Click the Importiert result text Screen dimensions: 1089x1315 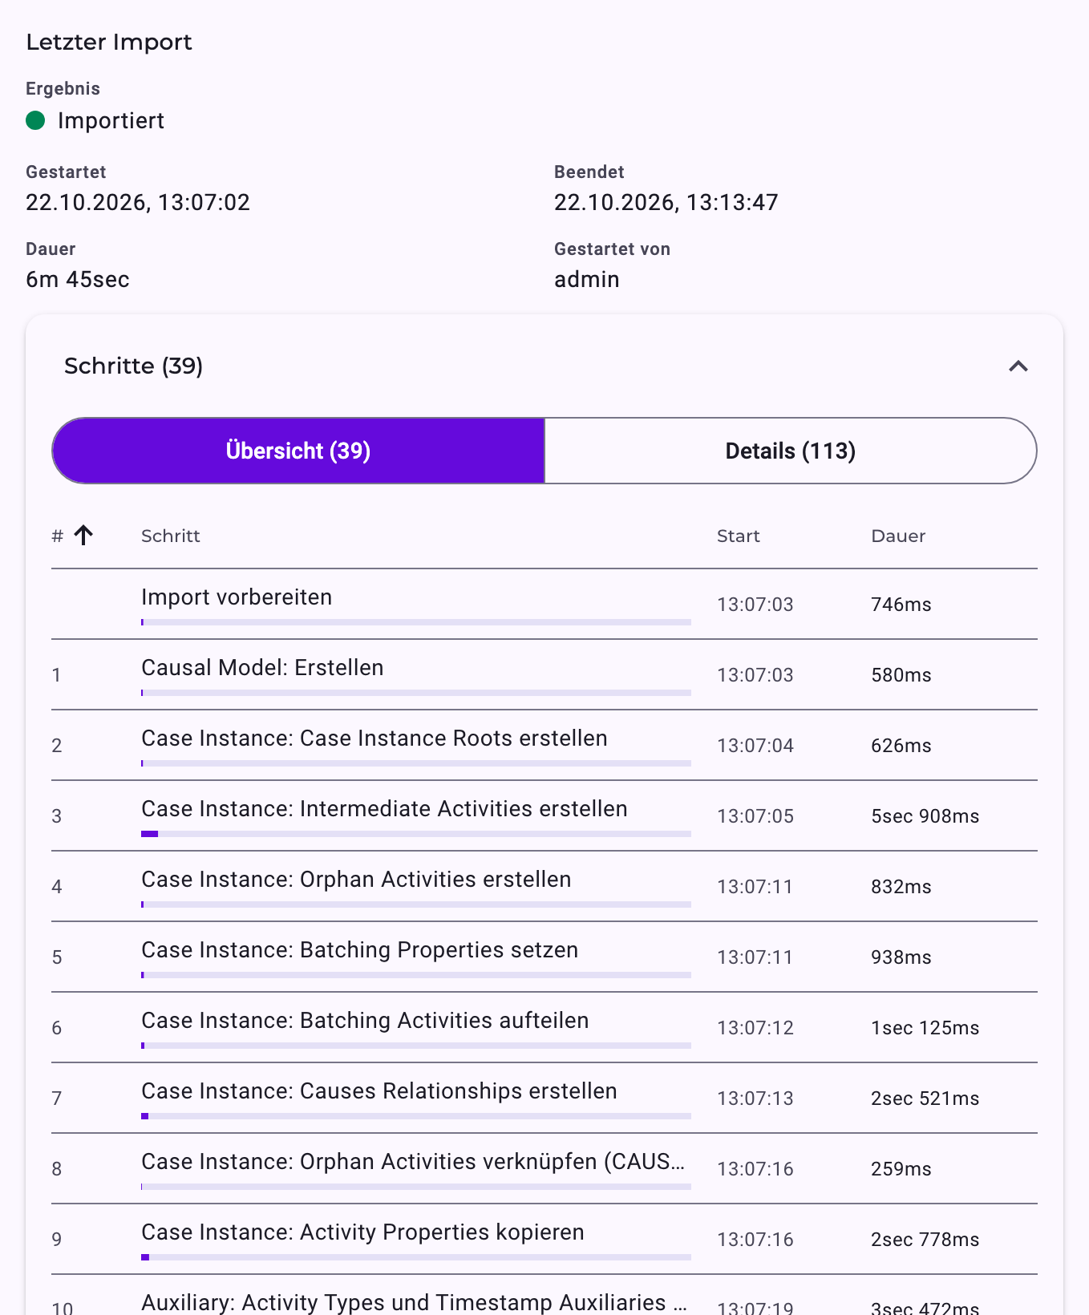(x=111, y=120)
